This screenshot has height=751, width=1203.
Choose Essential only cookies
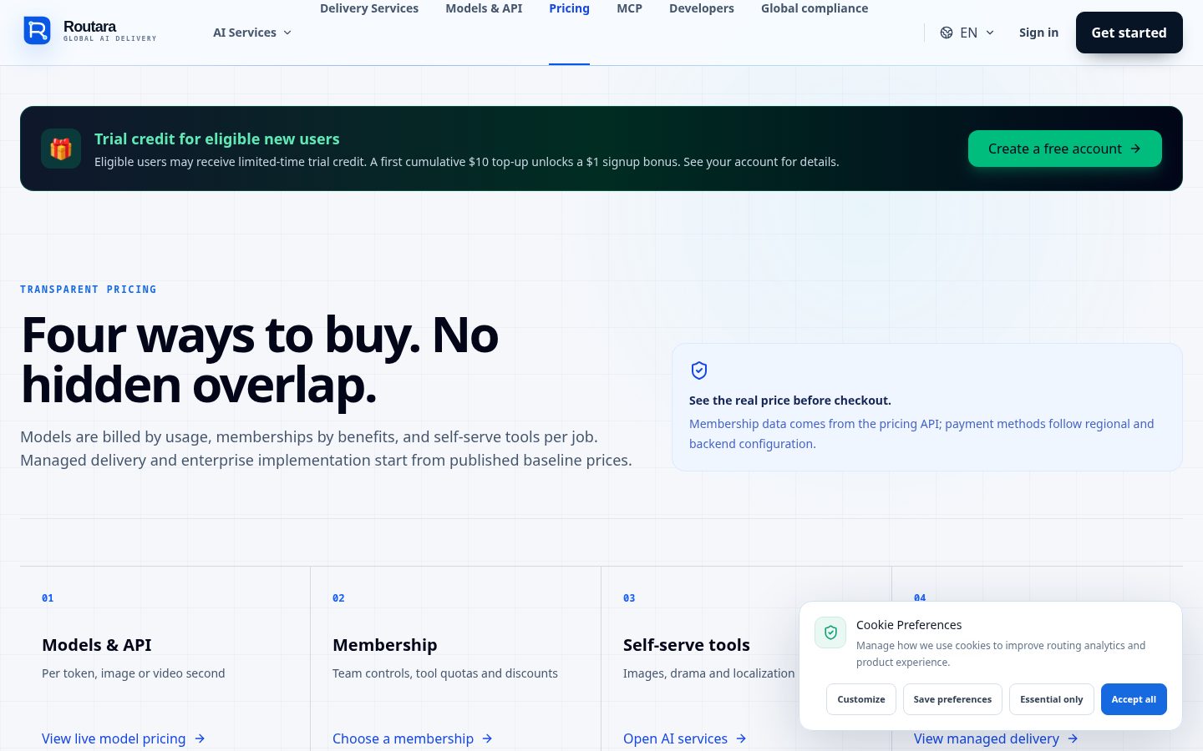(1051, 699)
